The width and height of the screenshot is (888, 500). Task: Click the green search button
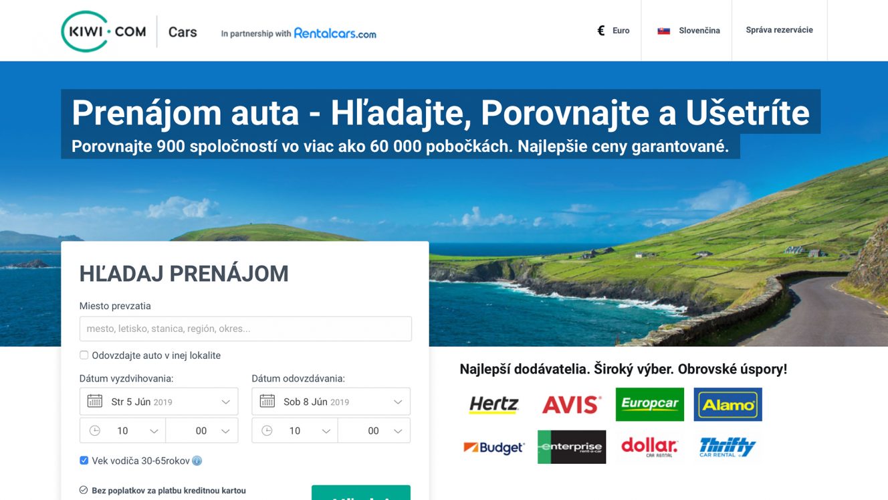point(361,493)
